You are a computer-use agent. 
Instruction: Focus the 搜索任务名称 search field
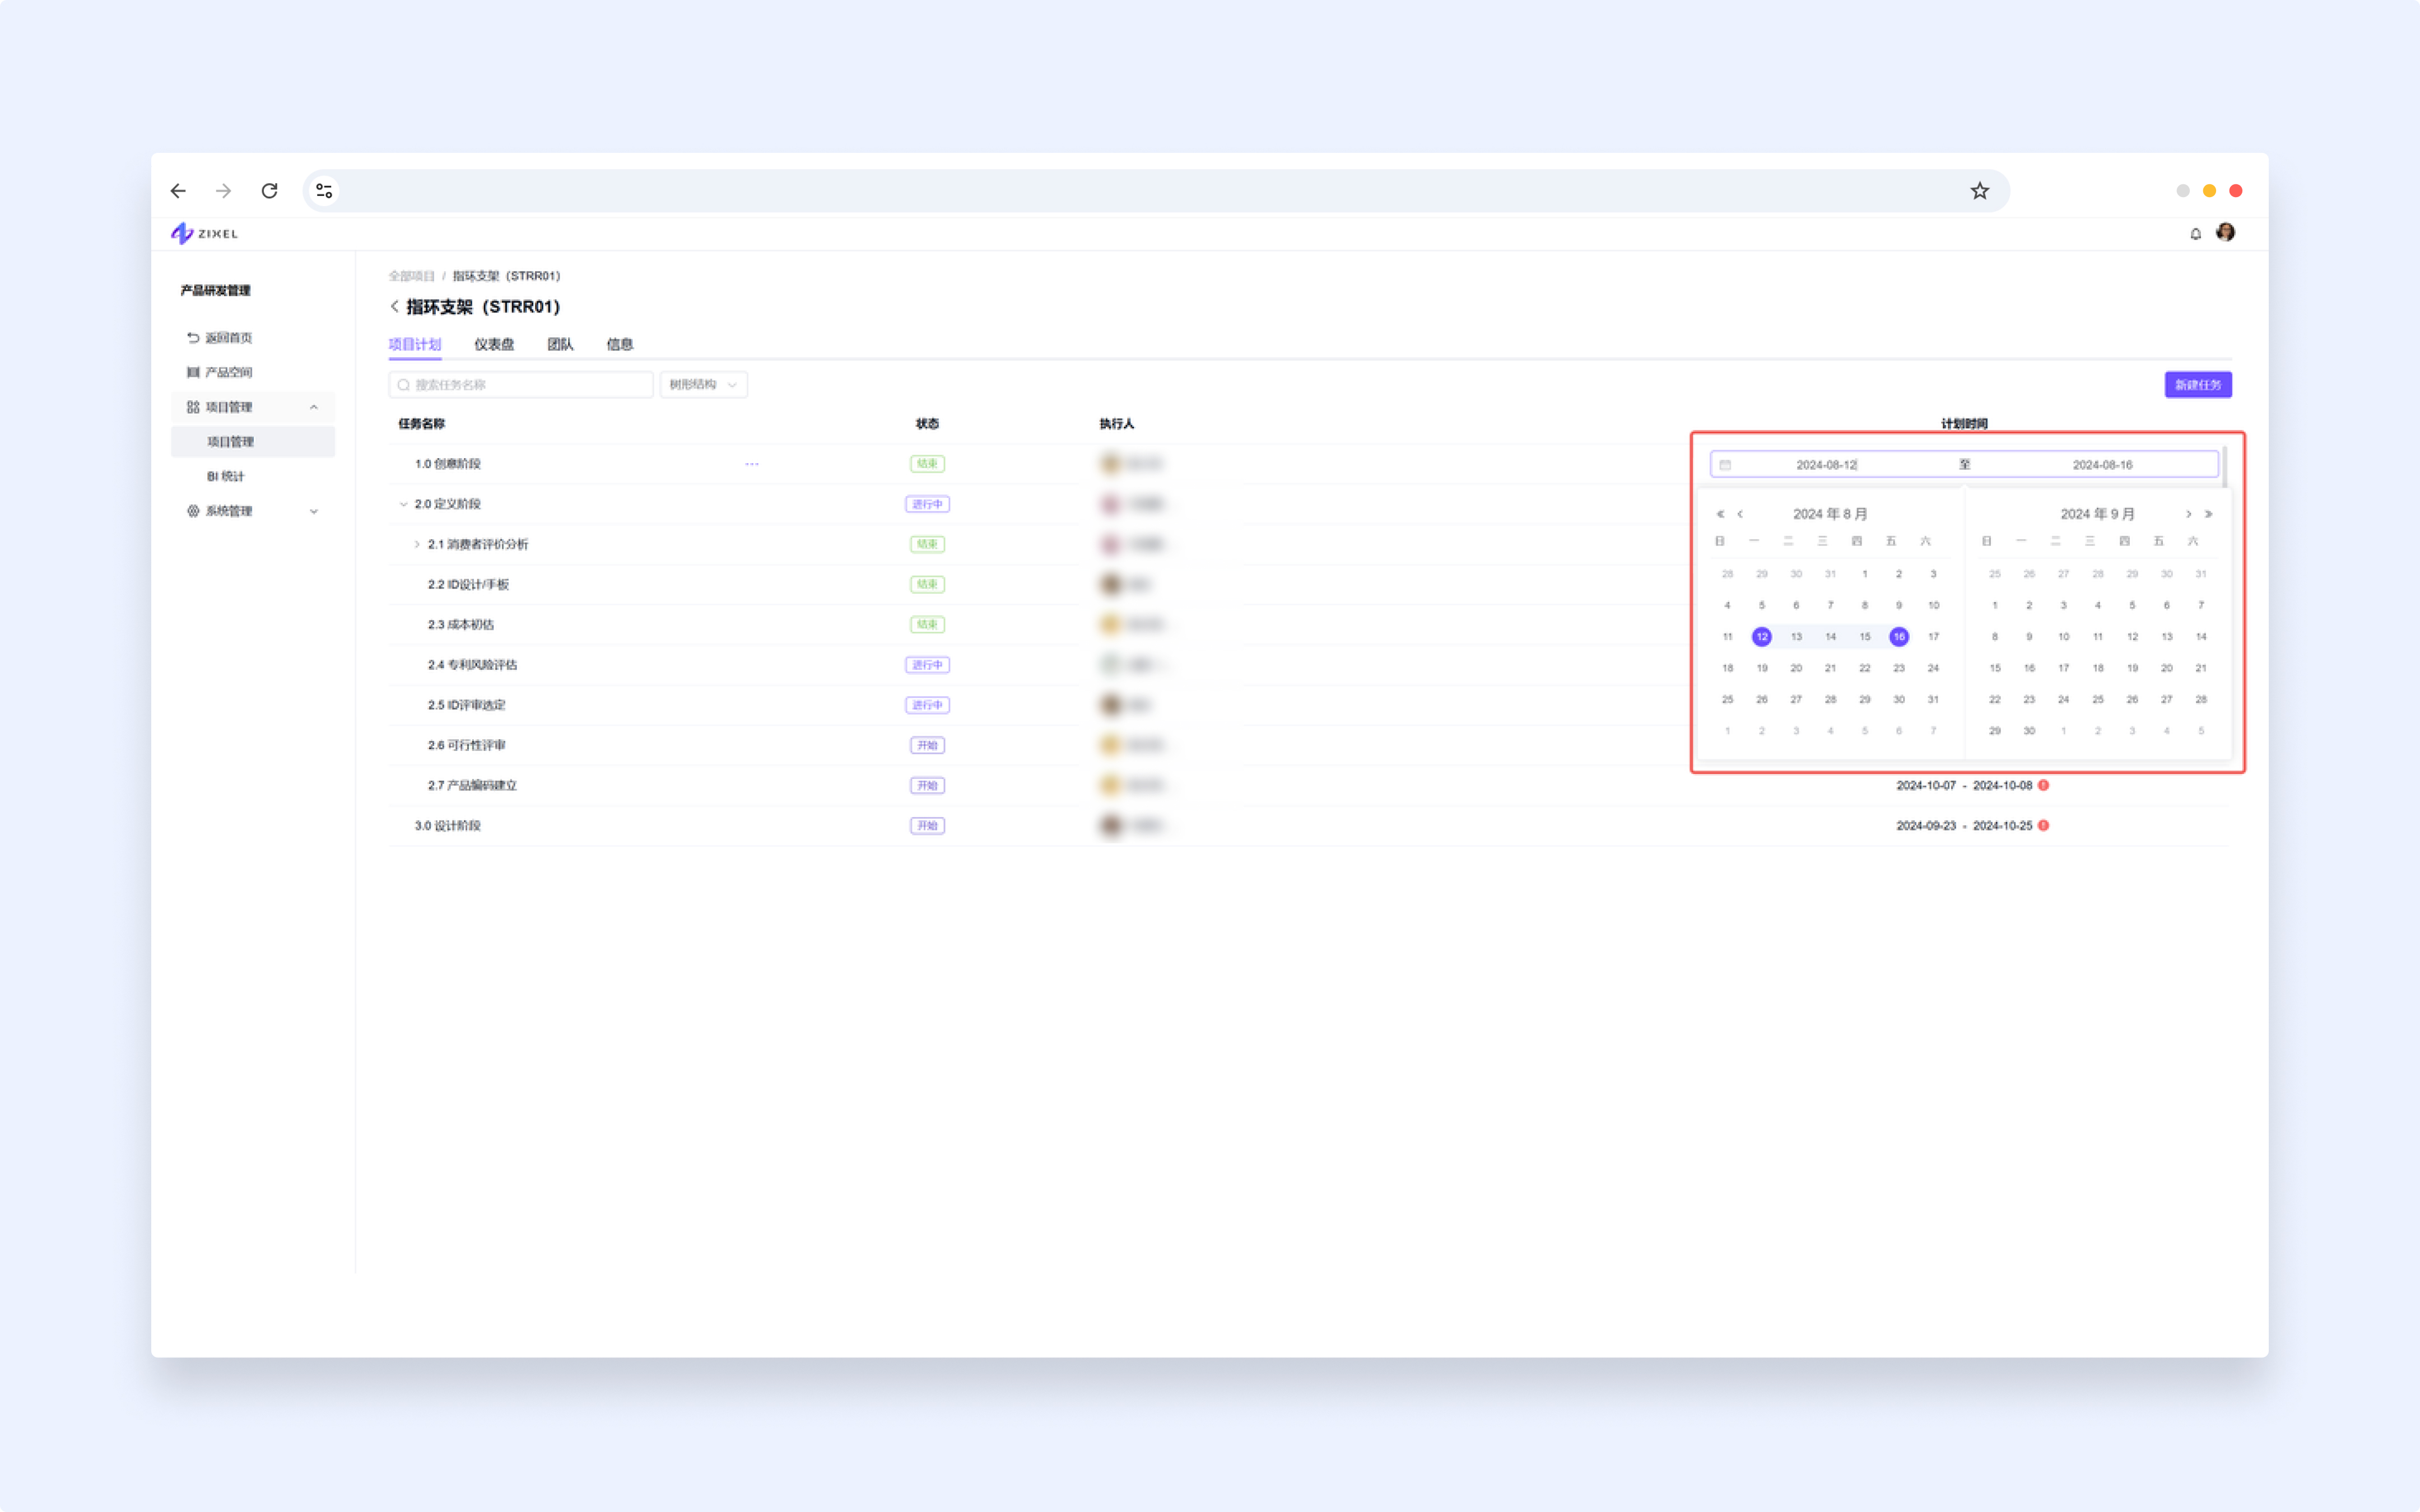520,385
